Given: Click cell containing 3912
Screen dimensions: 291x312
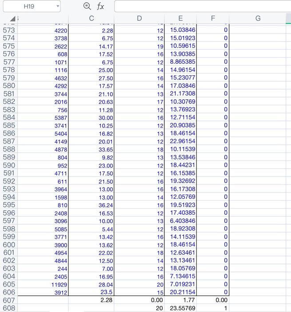Looking at the screenshot, I should tap(43, 292).
